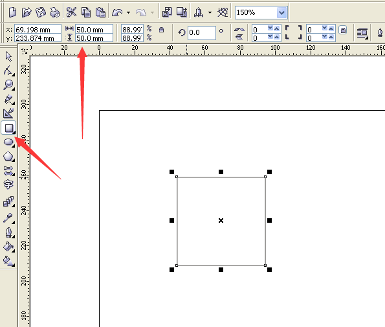This screenshot has height=327, width=385.
Task: Click the ruler origin corner icon
Action: 25,51
